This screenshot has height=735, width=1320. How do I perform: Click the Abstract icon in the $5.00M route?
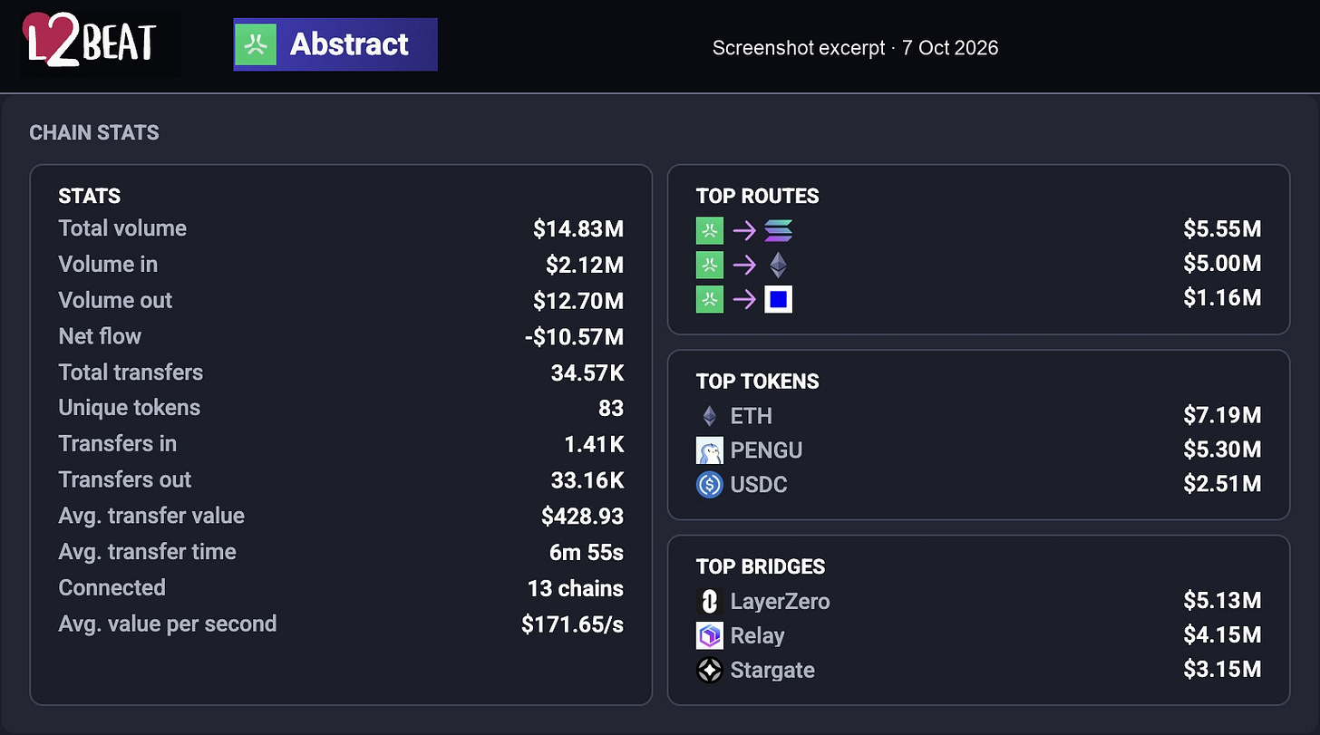tap(710, 265)
